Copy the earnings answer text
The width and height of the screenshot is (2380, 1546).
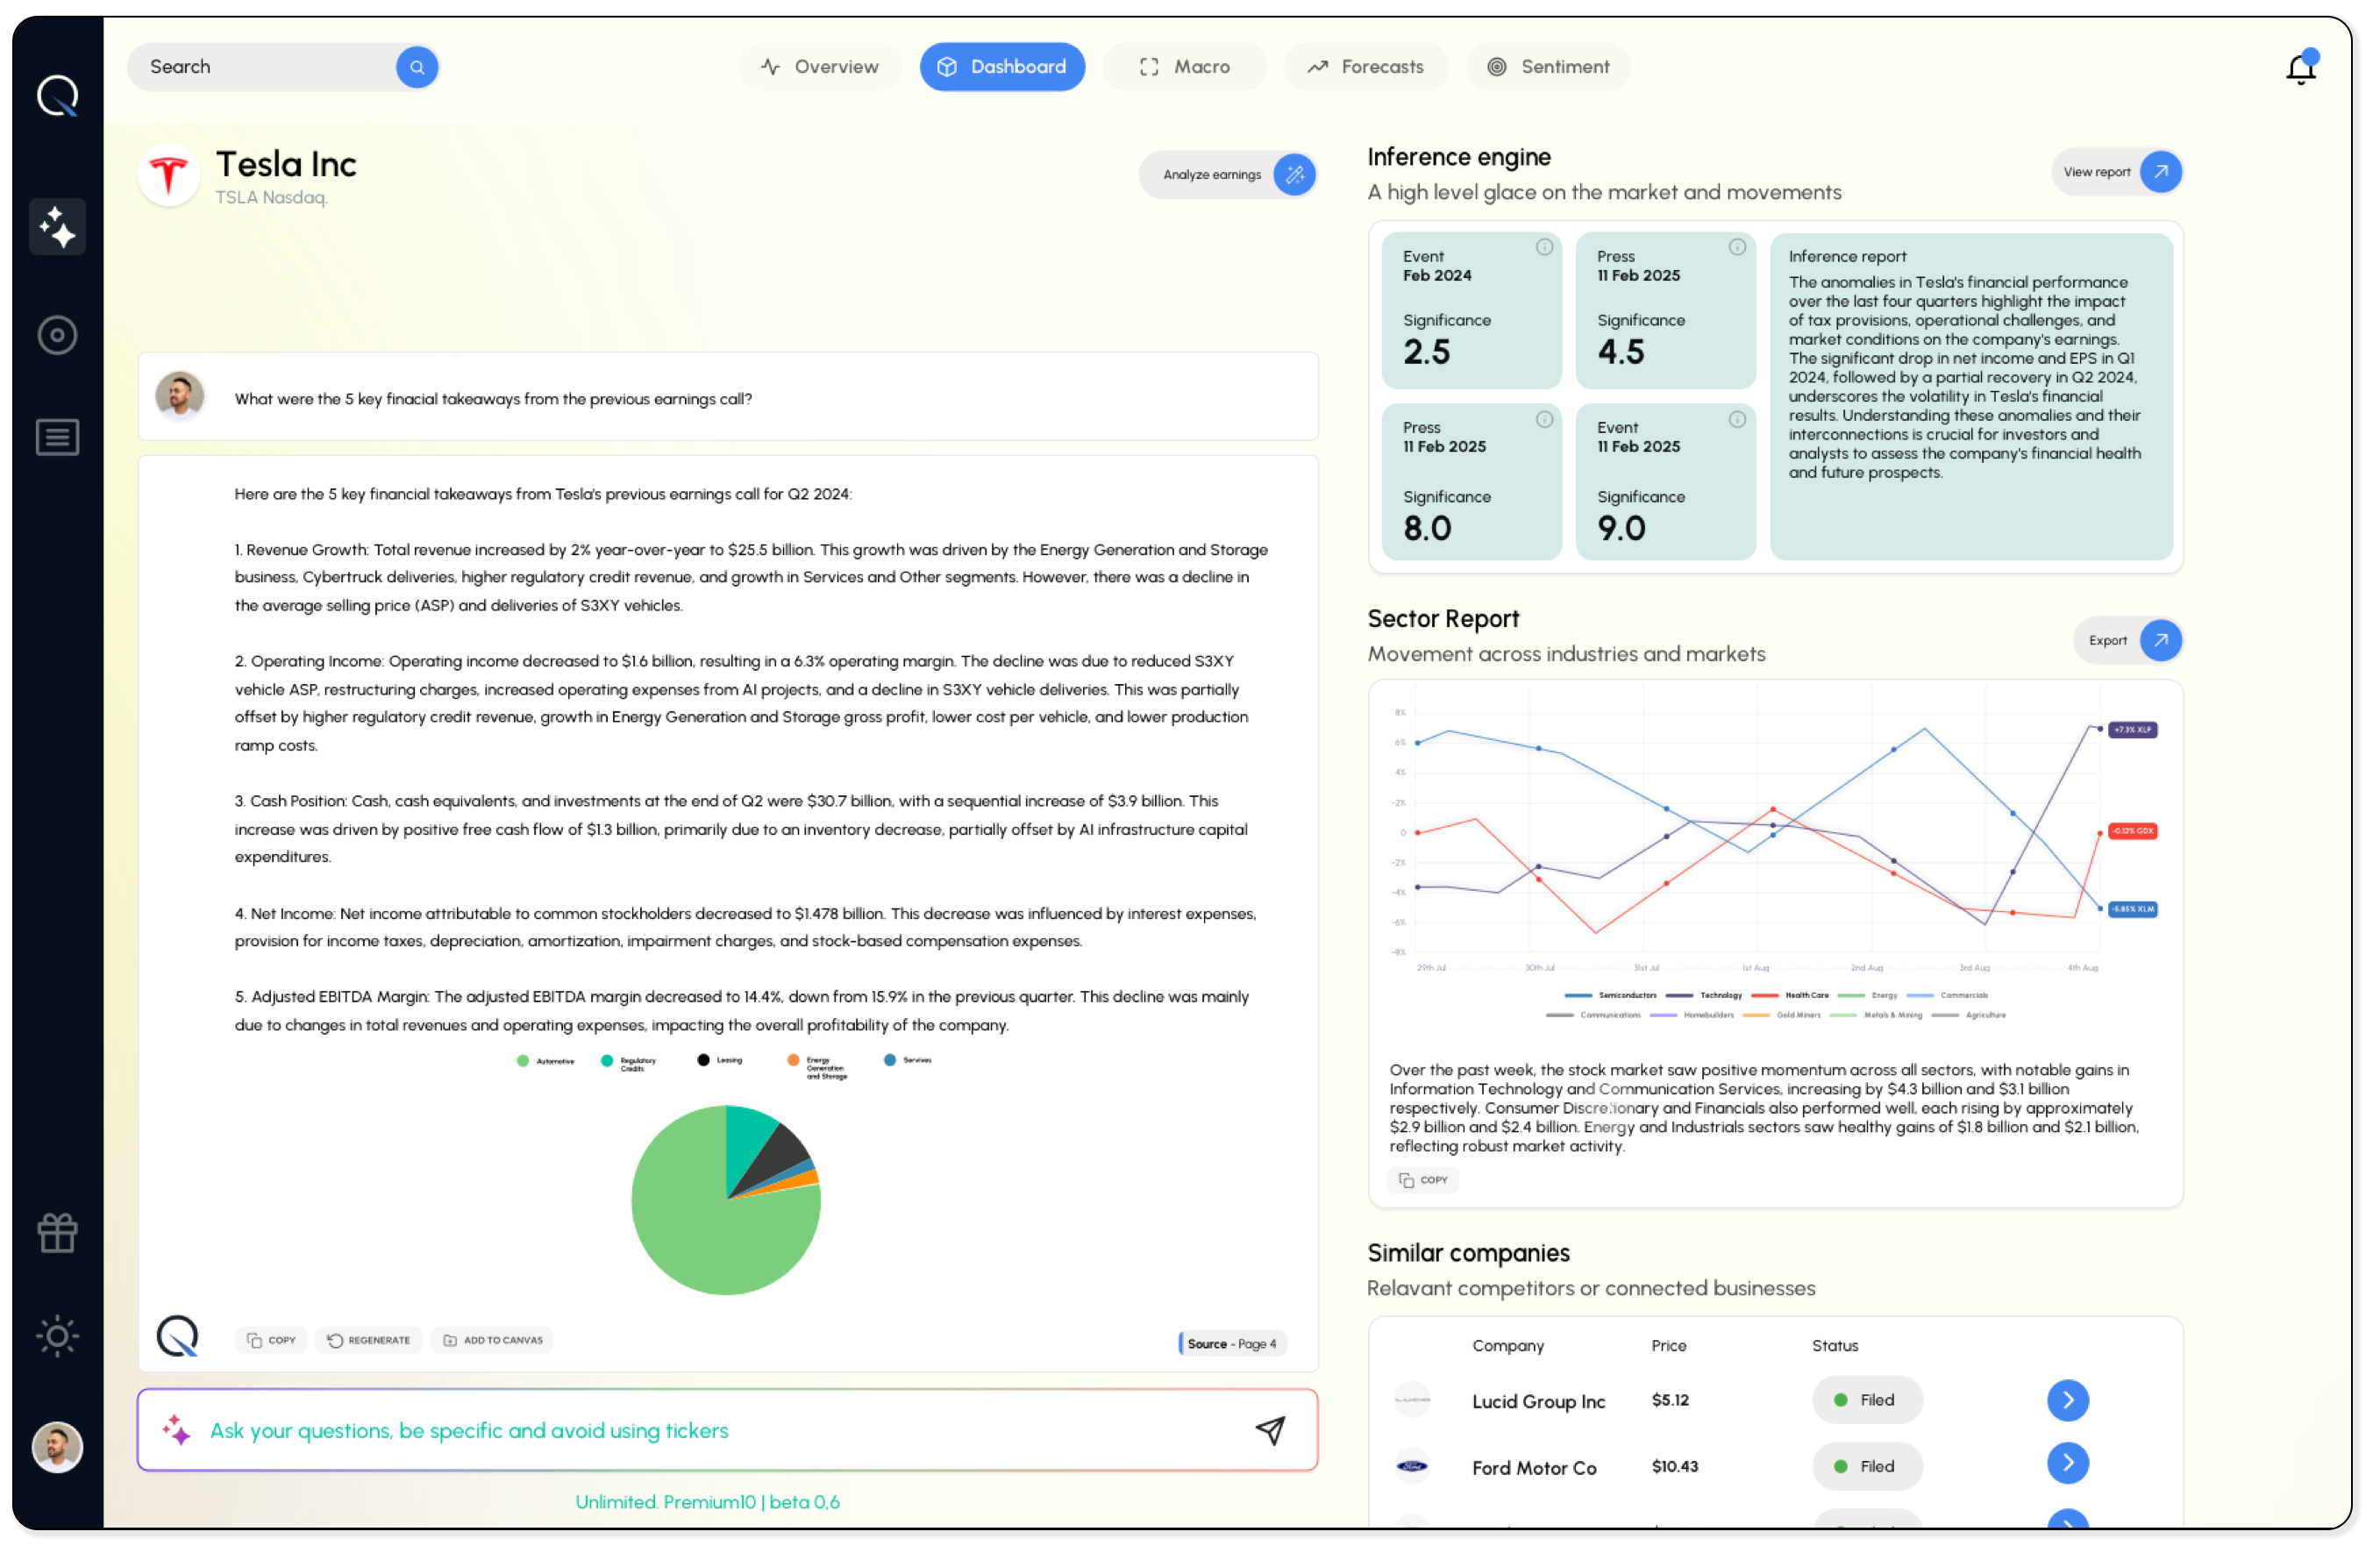point(271,1341)
